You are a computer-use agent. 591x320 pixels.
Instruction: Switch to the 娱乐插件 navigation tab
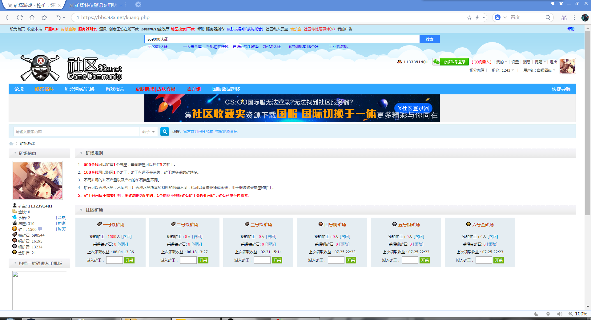coord(44,89)
